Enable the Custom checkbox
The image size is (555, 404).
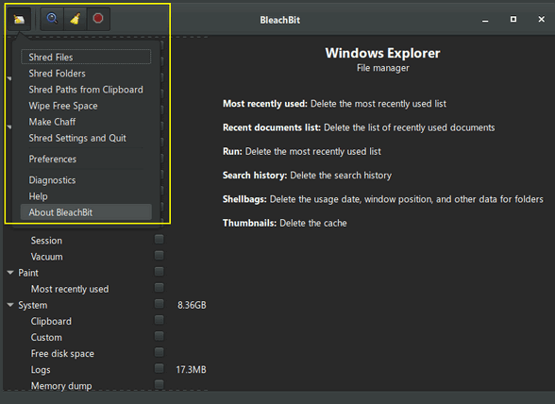(x=160, y=336)
